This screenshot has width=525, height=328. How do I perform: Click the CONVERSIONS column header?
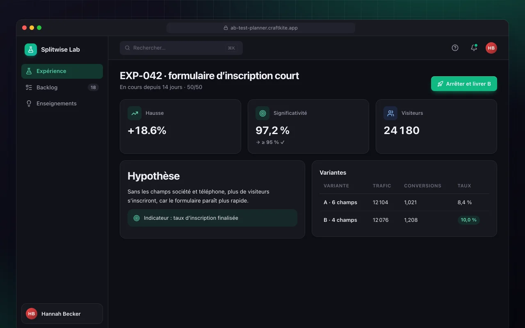point(422,186)
